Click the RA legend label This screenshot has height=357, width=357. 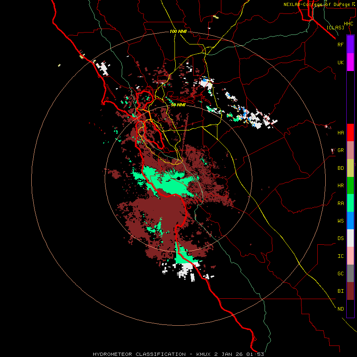(x=341, y=203)
